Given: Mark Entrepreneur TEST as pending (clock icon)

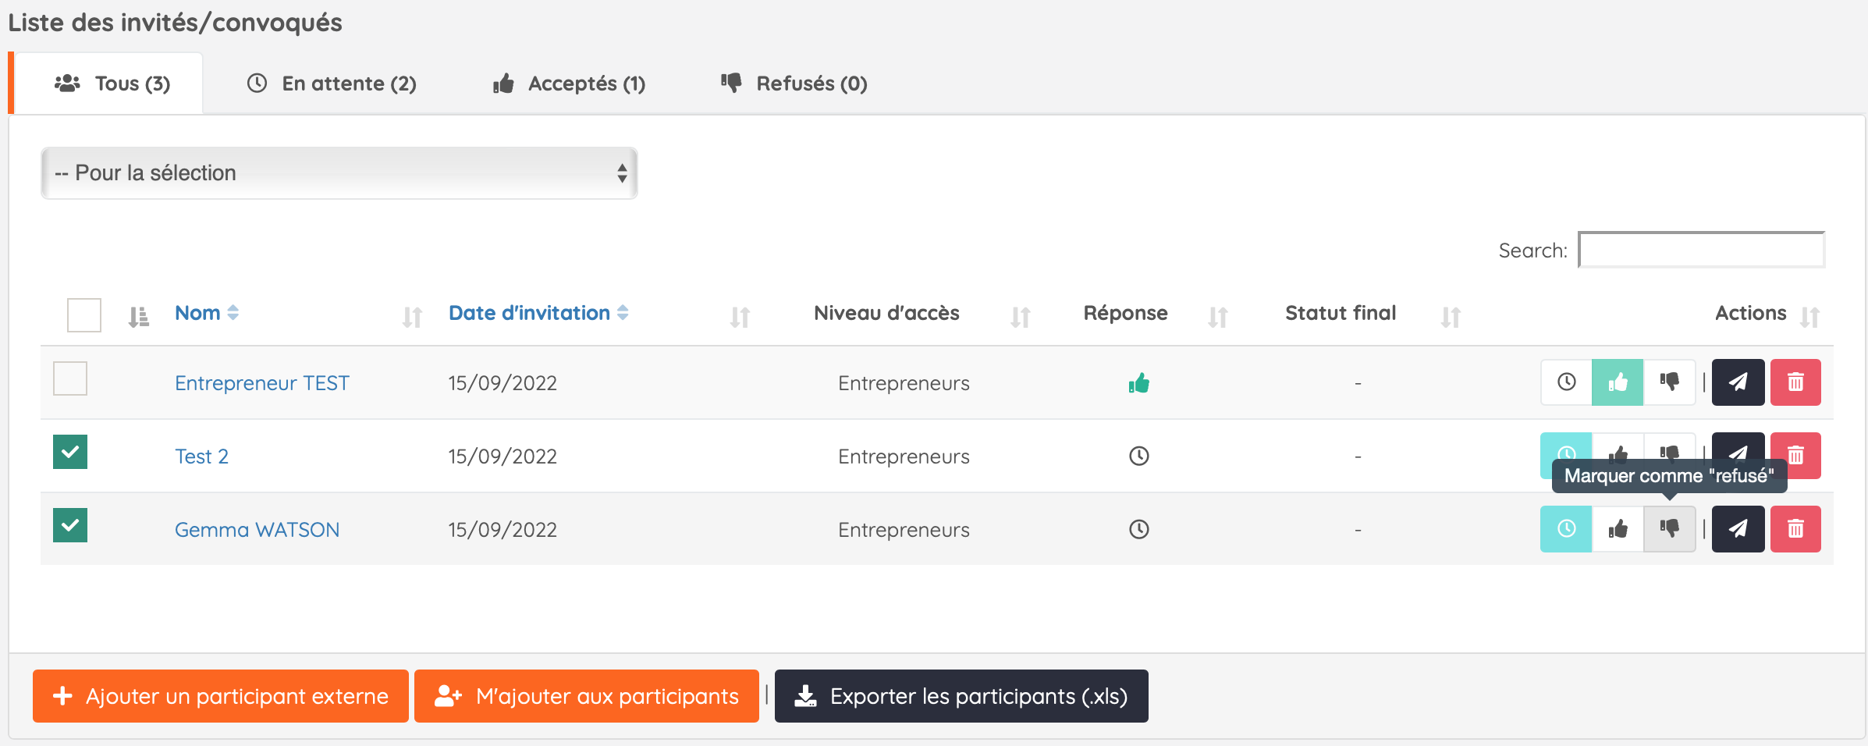Looking at the screenshot, I should click(x=1566, y=382).
